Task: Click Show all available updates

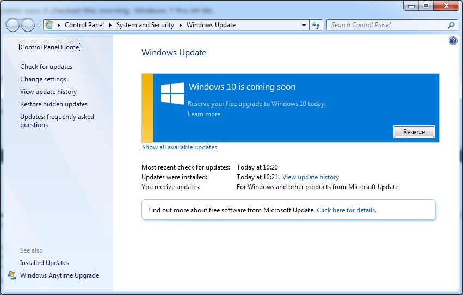Action: [180, 147]
